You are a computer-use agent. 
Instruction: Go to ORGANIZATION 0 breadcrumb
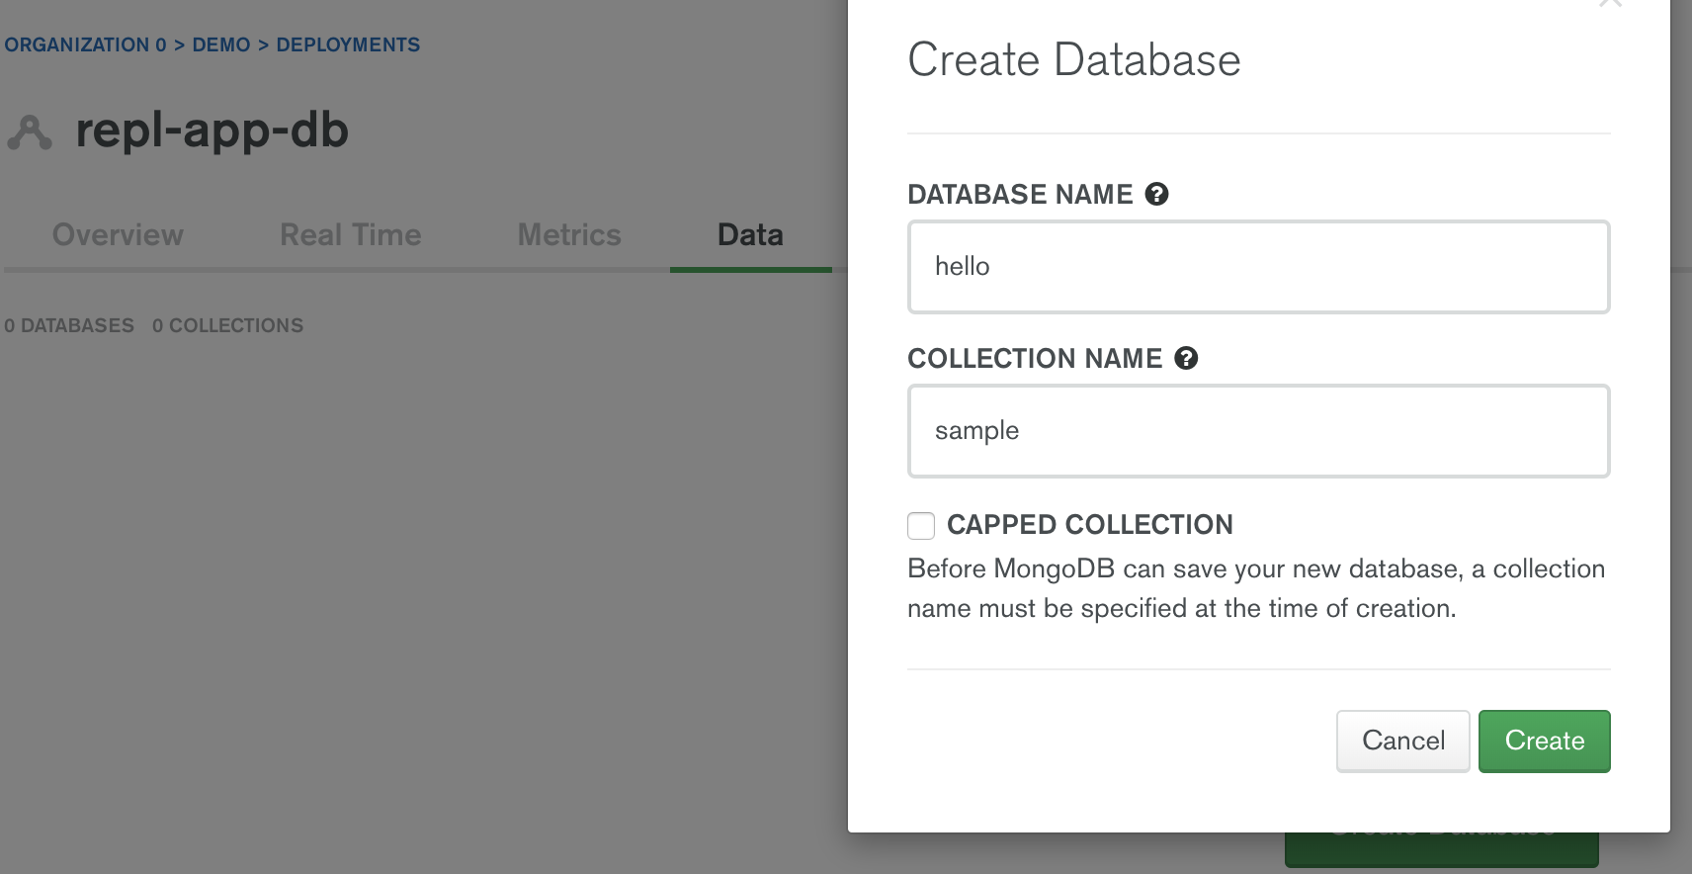85,44
